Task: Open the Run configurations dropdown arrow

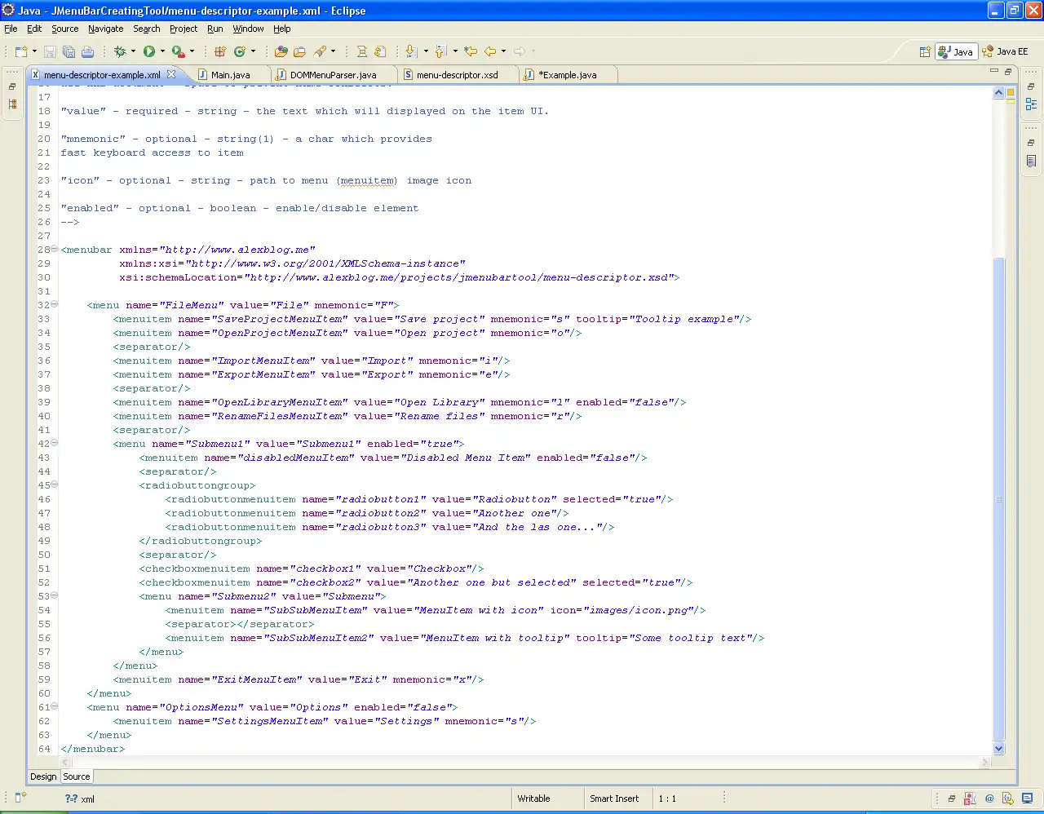Action: point(162,51)
